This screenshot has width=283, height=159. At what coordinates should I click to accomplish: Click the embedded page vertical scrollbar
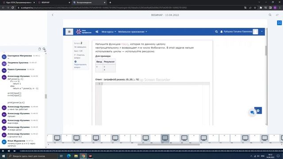pos(266,50)
